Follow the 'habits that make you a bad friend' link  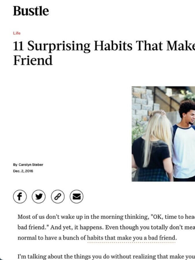[x=131, y=238]
